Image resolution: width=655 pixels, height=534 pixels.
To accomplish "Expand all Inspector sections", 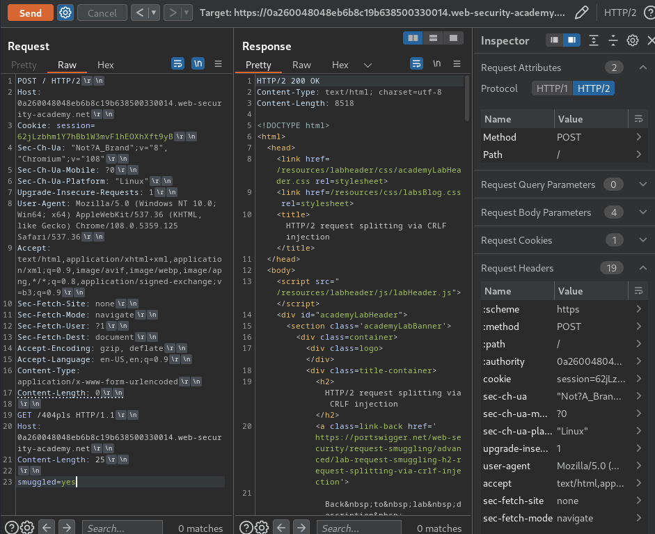I will tap(594, 40).
